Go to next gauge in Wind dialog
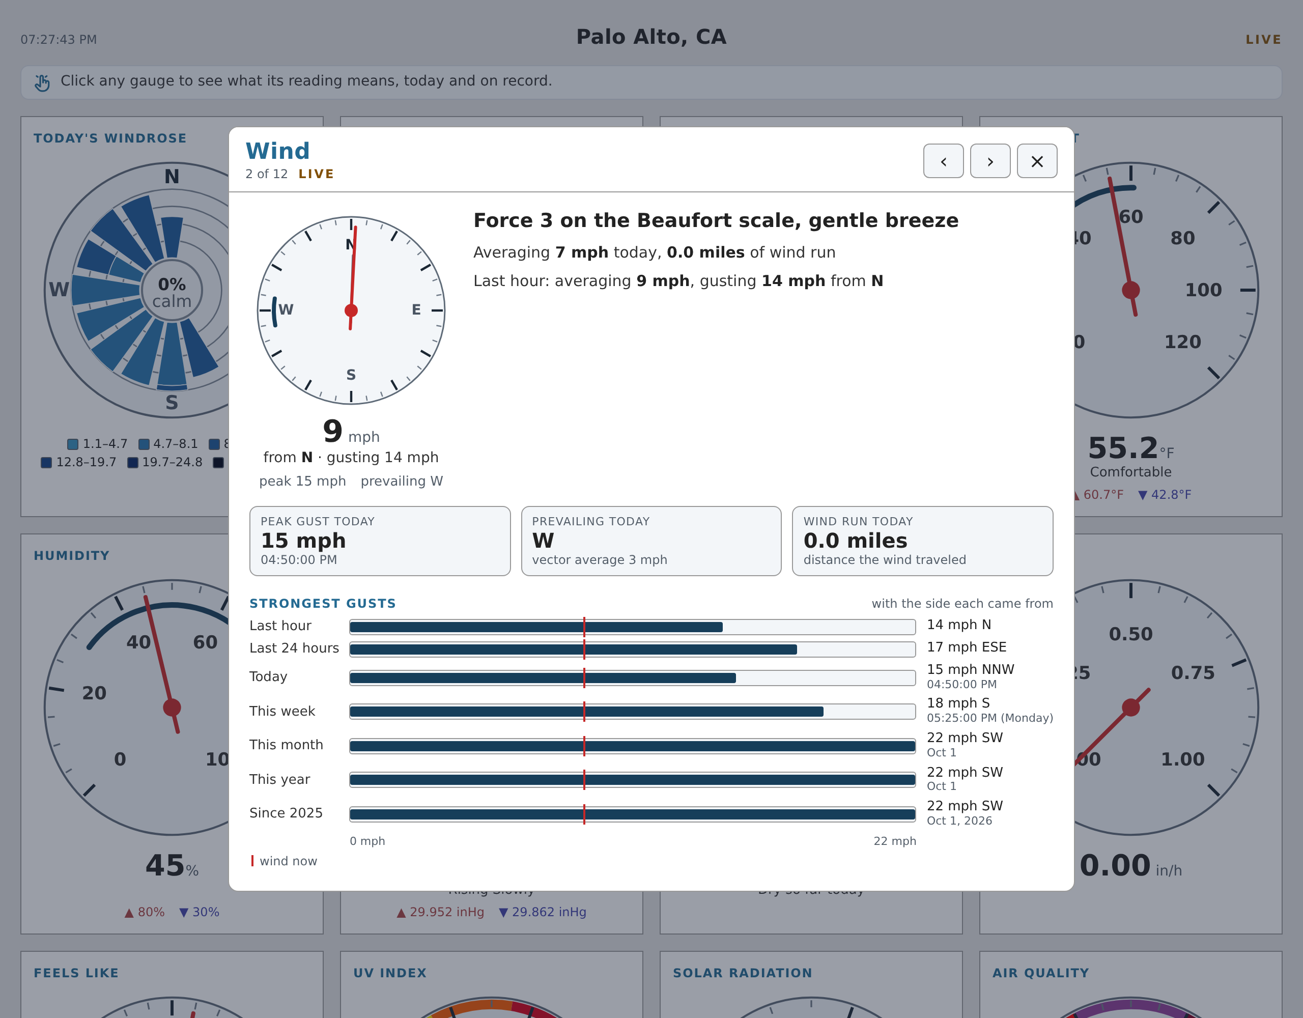The width and height of the screenshot is (1303, 1018). (x=990, y=161)
